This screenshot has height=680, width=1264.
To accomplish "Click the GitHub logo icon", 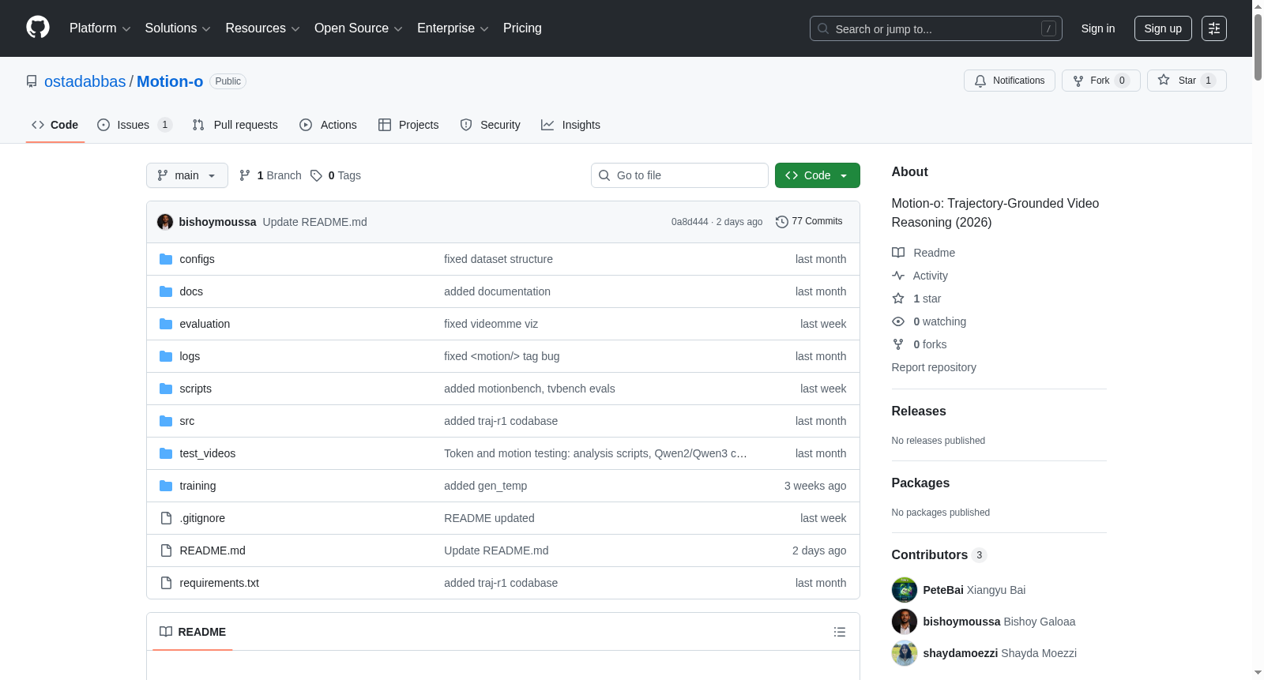I will click(x=38, y=28).
